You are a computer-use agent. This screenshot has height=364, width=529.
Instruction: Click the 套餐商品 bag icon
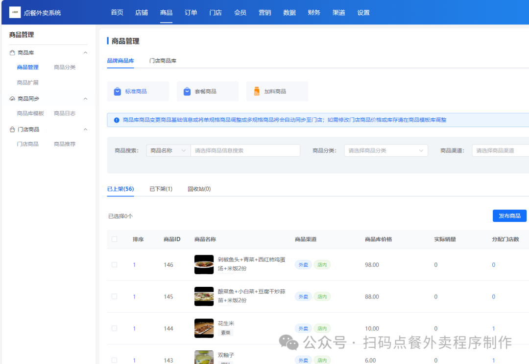(187, 91)
